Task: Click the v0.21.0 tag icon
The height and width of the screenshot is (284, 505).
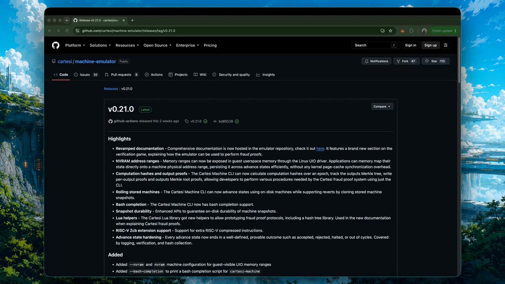Action: (187, 121)
